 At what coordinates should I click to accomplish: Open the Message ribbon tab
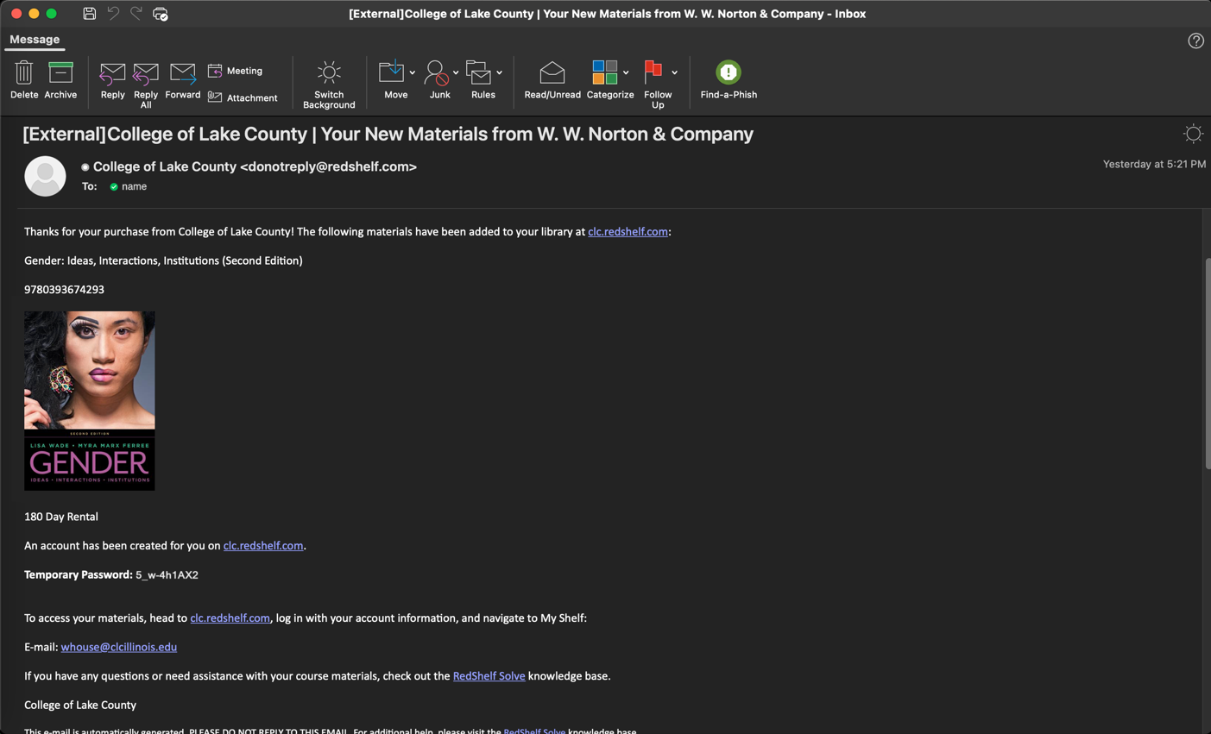coord(35,40)
